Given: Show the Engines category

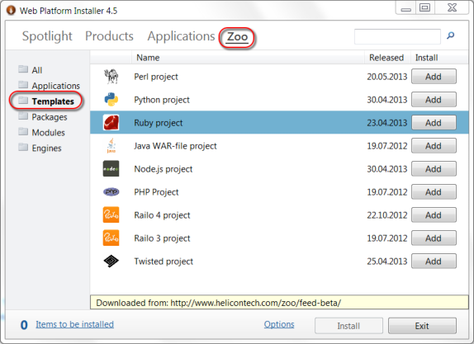Looking at the screenshot, I should click(x=46, y=148).
